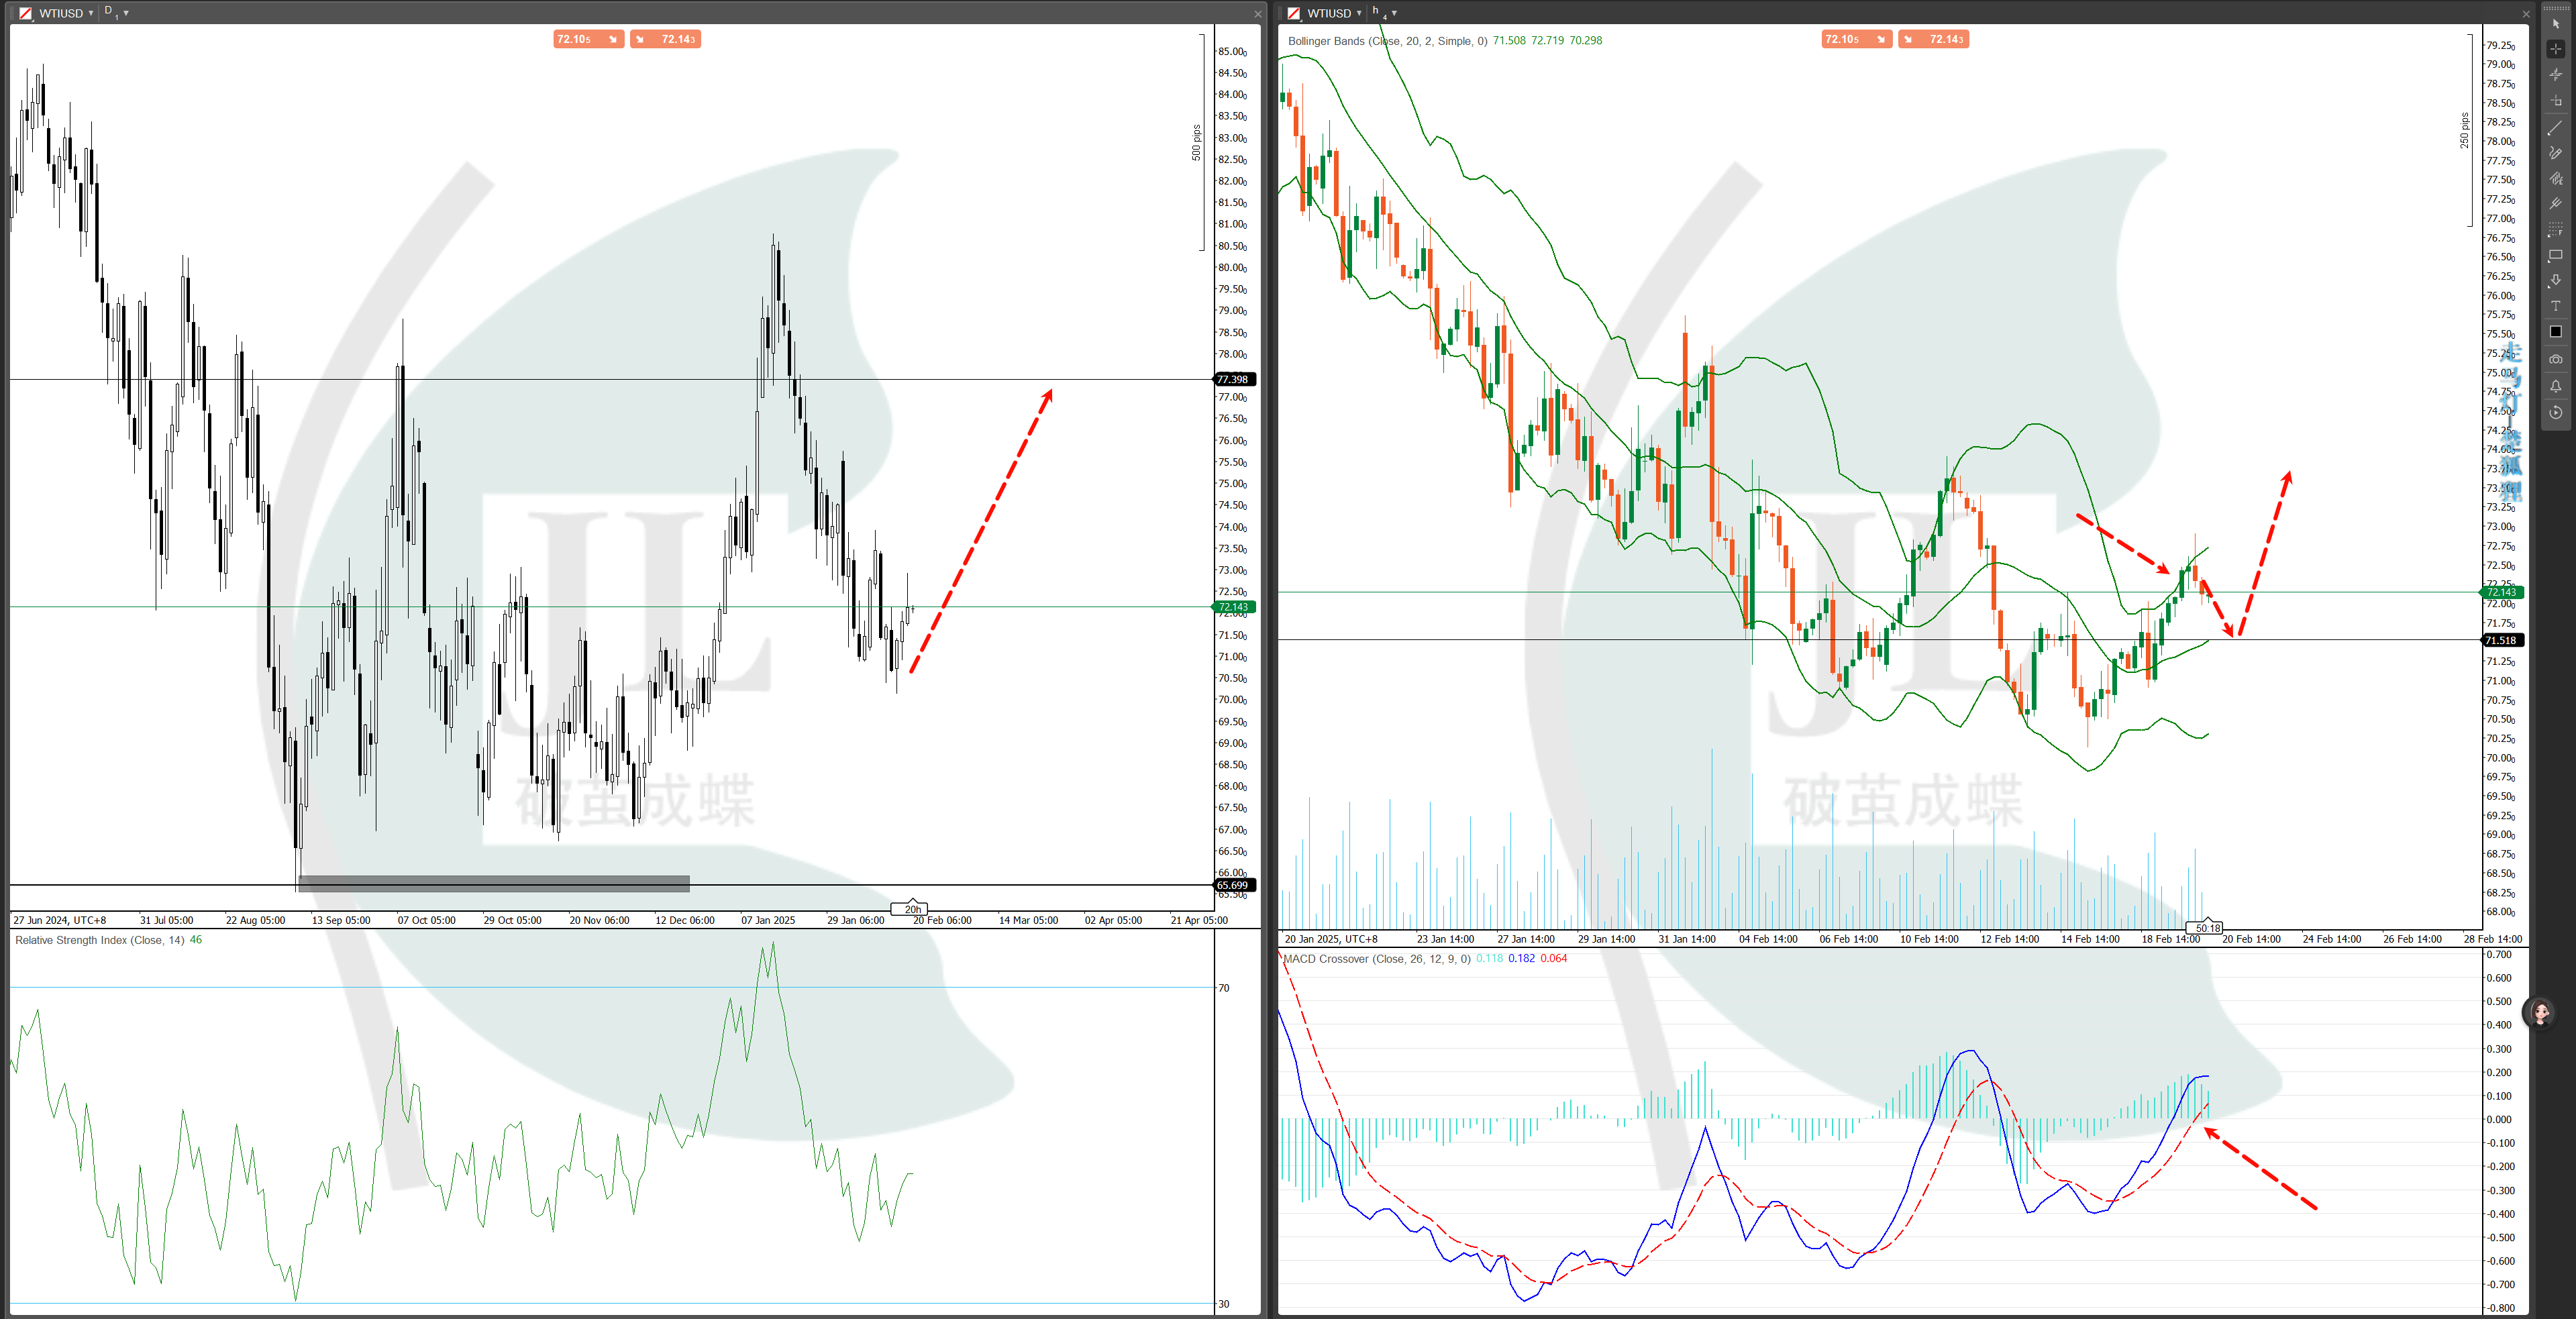
Task: Click the 500 pips scale label
Action: (1196, 143)
